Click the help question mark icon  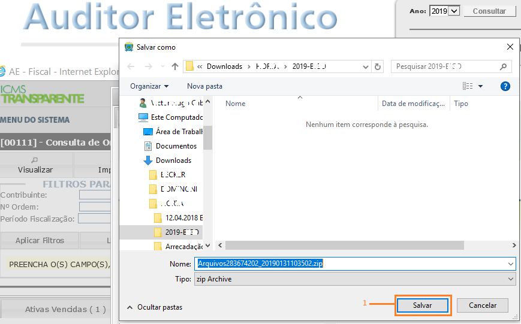(505, 86)
